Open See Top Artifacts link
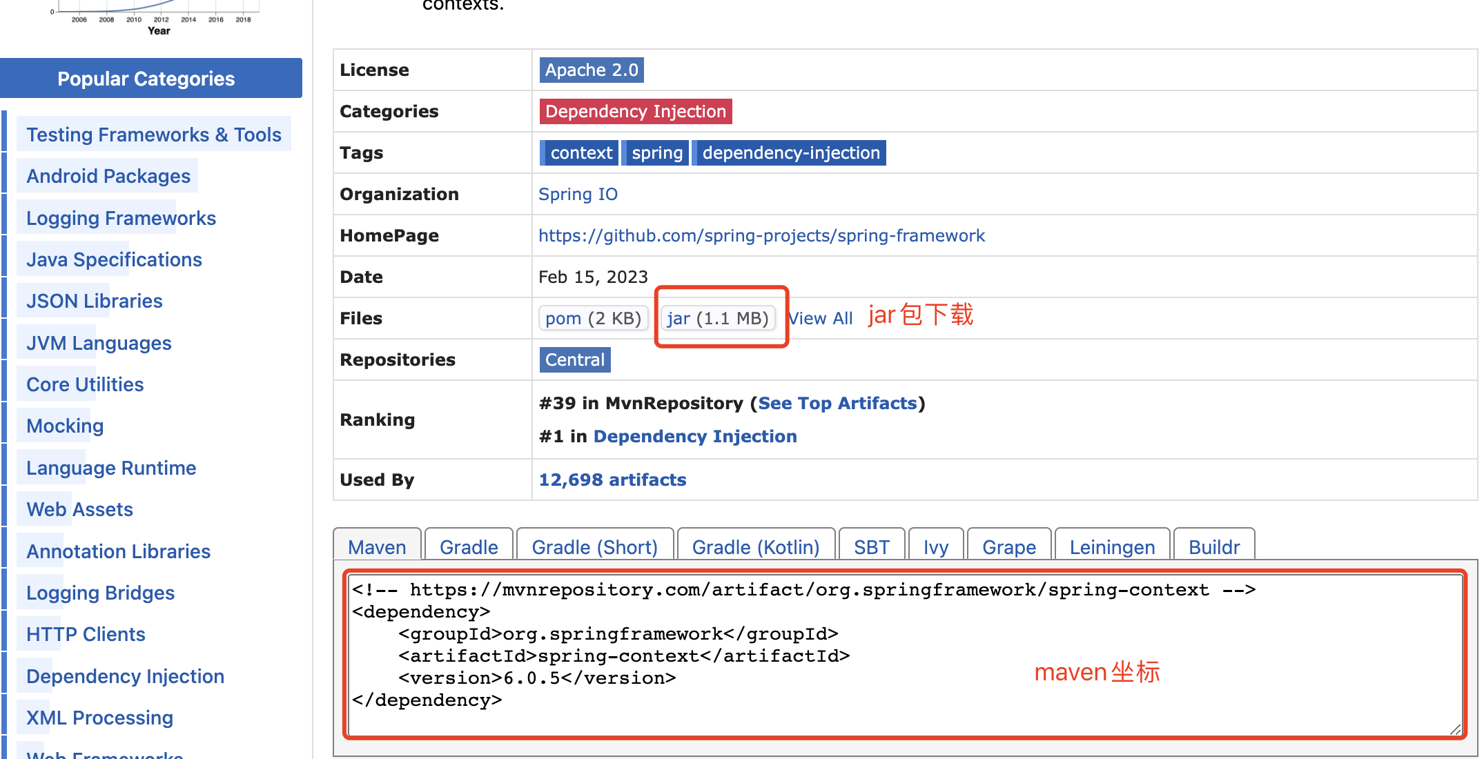 pos(837,403)
